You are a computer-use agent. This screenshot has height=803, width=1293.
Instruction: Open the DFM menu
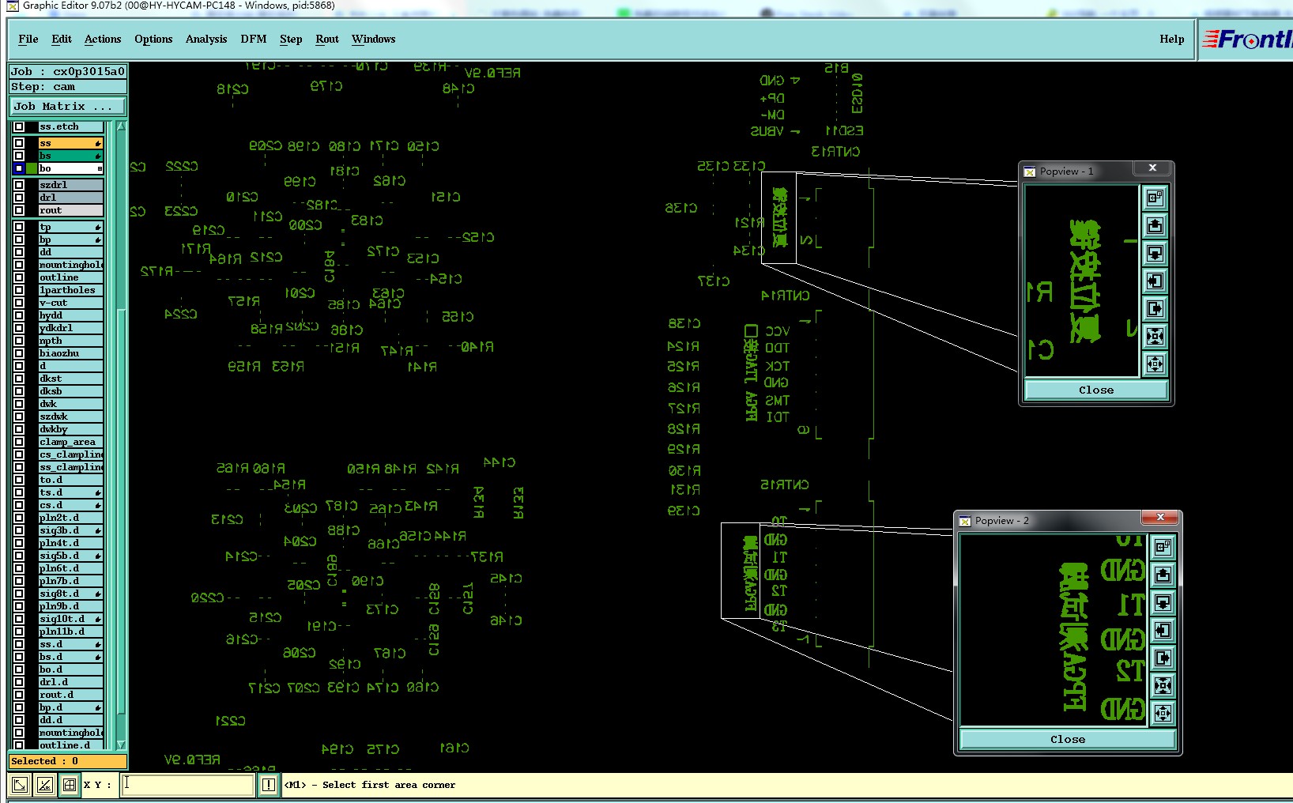[254, 39]
